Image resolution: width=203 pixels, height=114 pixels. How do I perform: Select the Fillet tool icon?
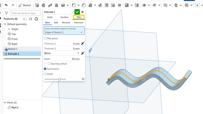click(74, 5)
